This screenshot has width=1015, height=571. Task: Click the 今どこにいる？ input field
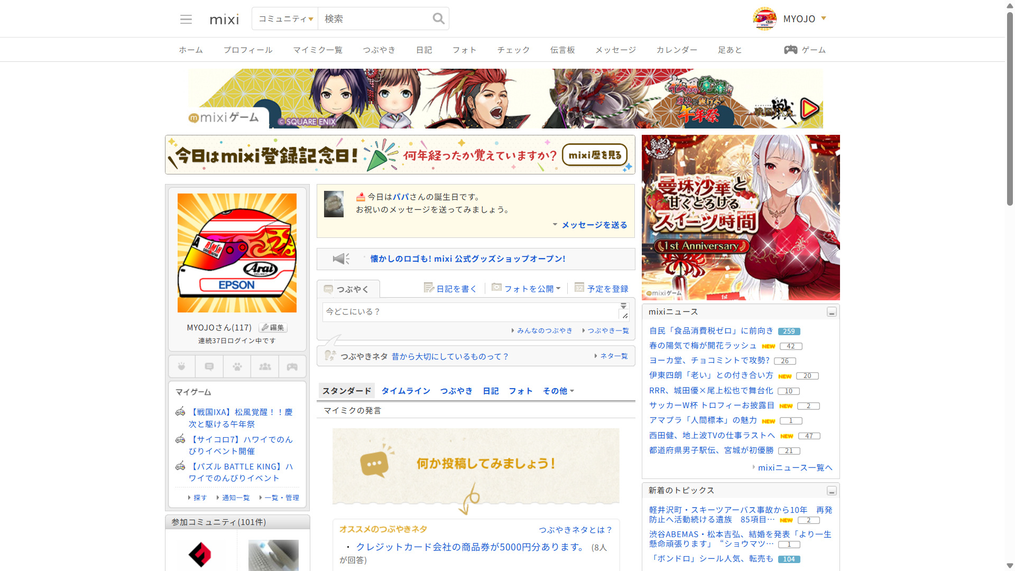tap(470, 312)
